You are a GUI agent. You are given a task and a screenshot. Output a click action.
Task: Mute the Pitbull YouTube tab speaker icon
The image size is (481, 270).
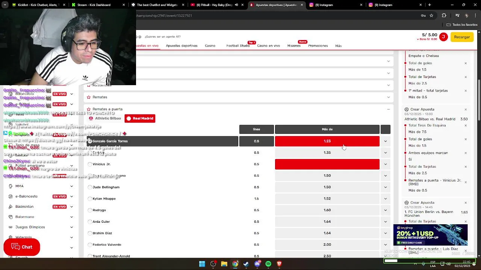point(236,5)
